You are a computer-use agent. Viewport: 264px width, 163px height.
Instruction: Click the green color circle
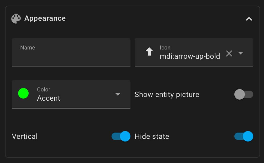(23, 93)
